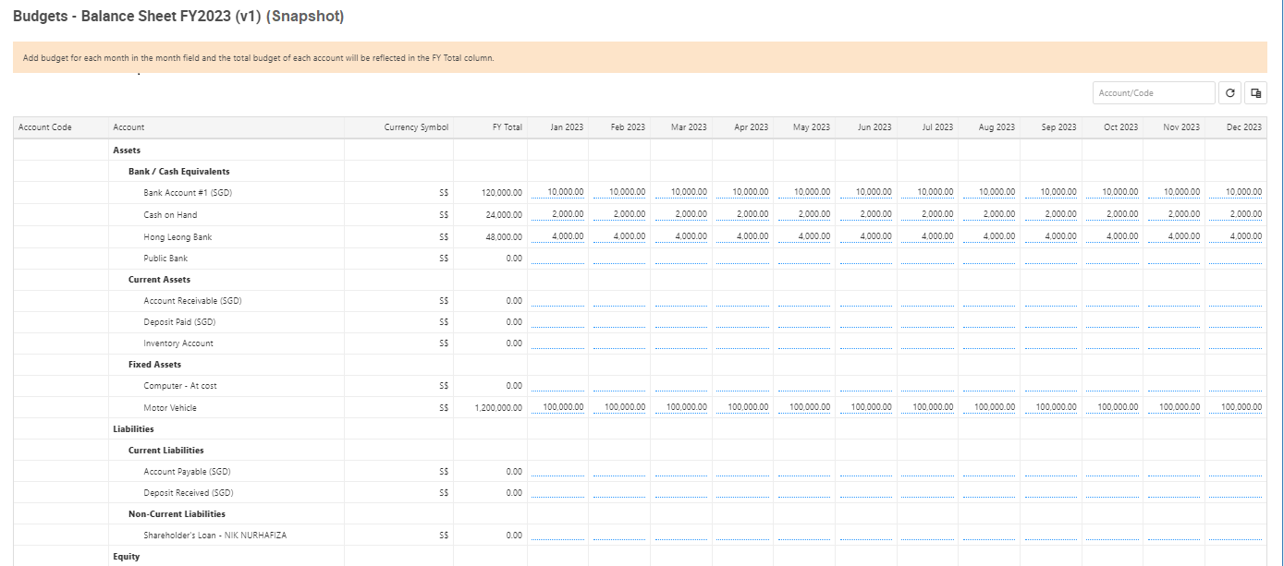Sort by the Account Code column header
Screen dimensions: 1284x566
point(45,127)
